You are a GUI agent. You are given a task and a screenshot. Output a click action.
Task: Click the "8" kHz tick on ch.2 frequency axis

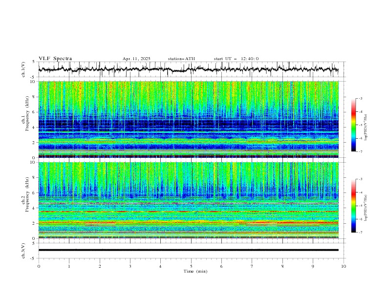coord(34,178)
